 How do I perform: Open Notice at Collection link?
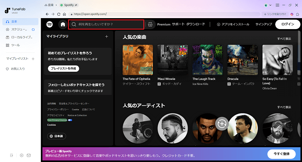(x=77, y=116)
